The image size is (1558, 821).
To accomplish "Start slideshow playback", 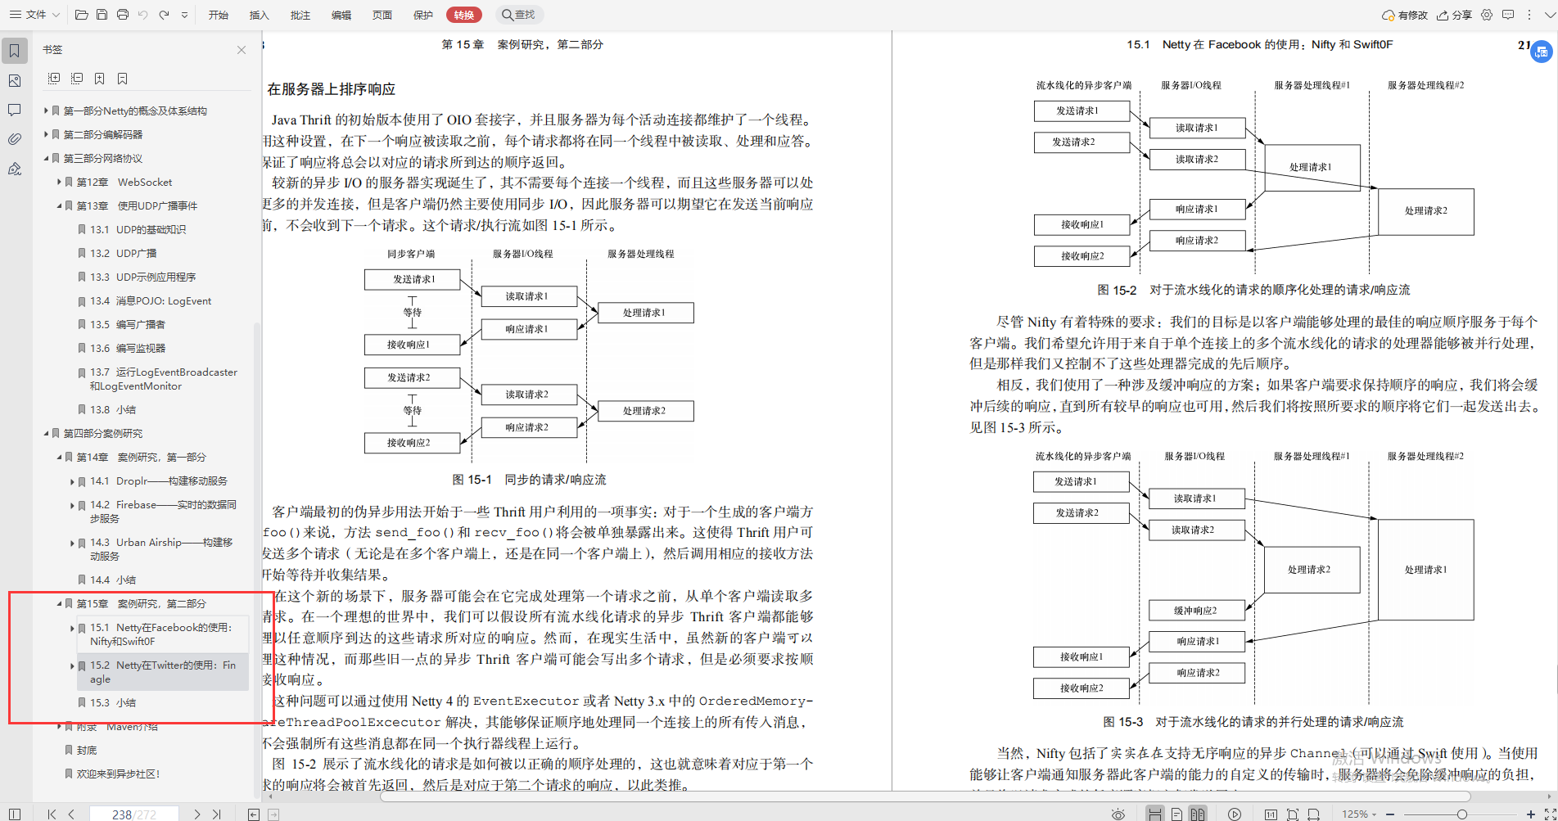I will pyautogui.click(x=1235, y=814).
